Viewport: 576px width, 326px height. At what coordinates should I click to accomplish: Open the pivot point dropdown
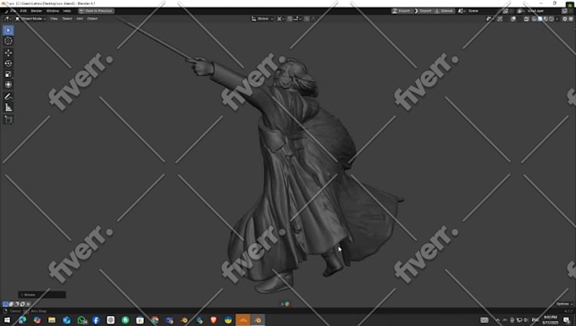pyautogui.click(x=280, y=19)
